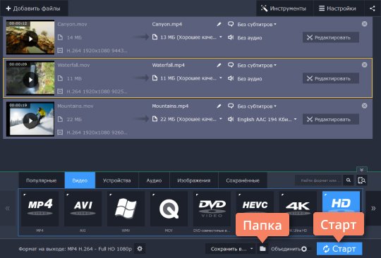Play the Waterfall.mov preview thumbnail

[x=30, y=80]
